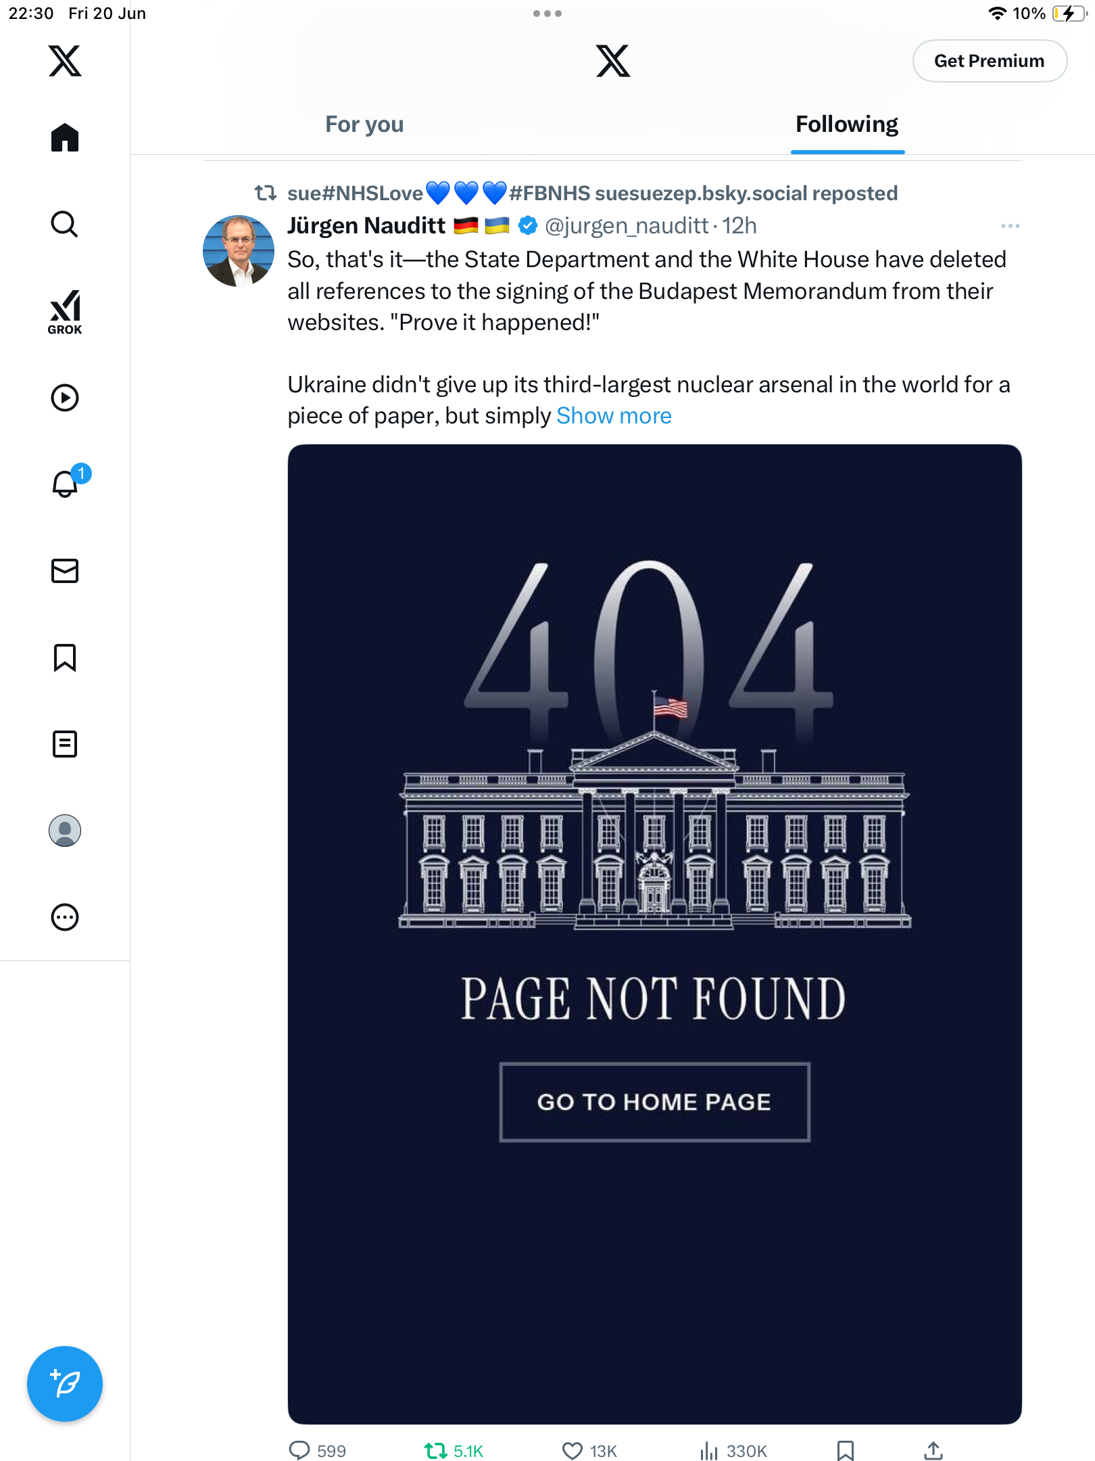The width and height of the screenshot is (1095, 1461).
Task: Open the Search magnifier in sidebar
Action: click(65, 224)
